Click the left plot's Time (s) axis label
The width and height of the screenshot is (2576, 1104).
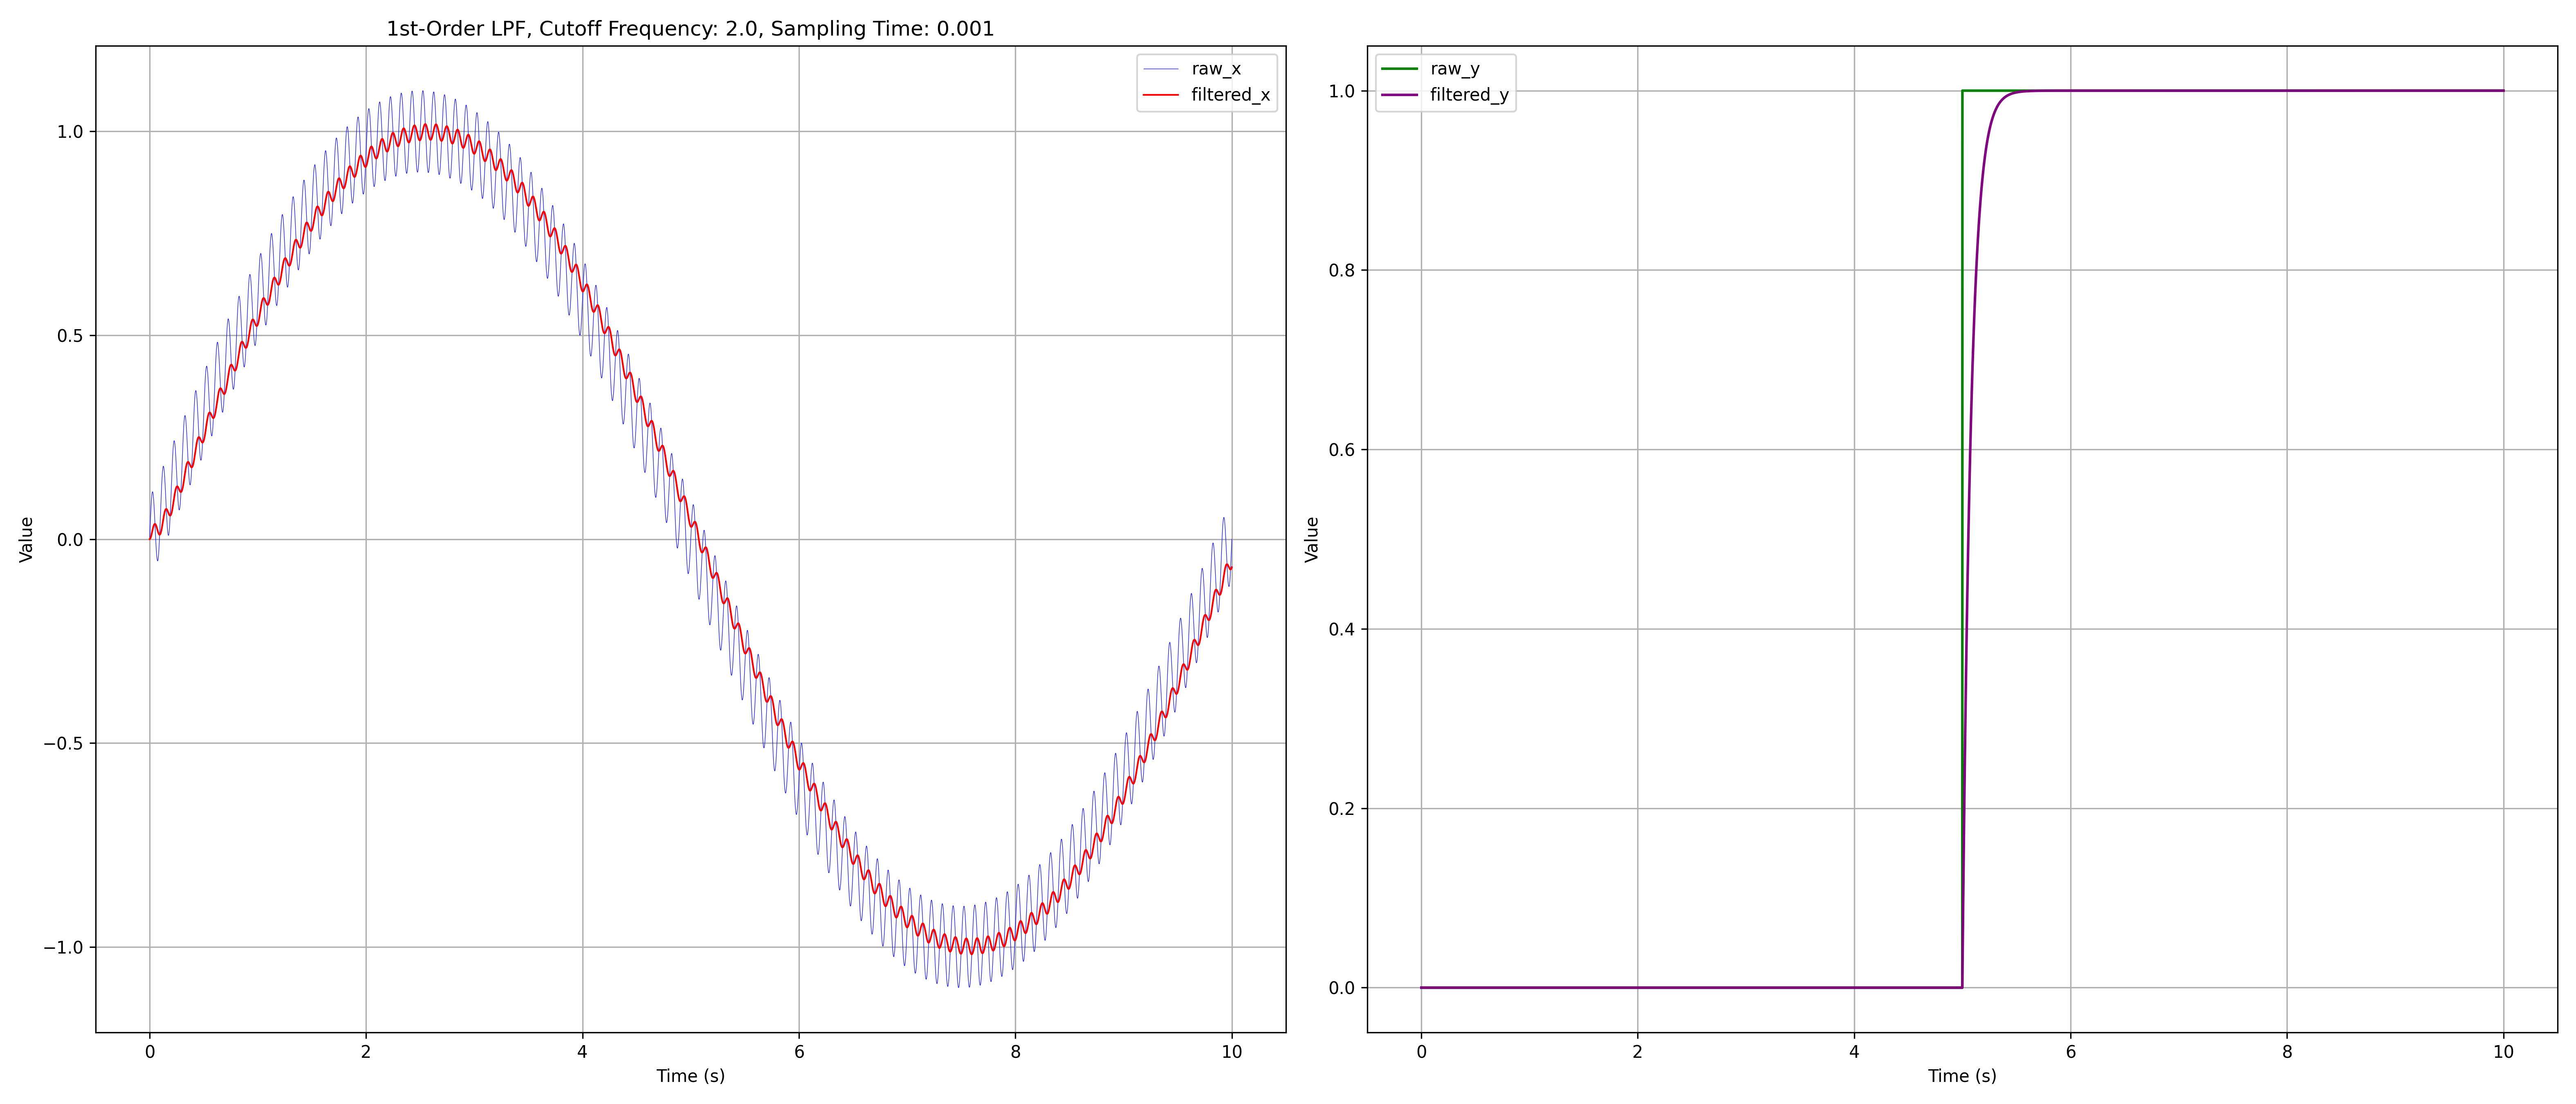pyautogui.click(x=690, y=1076)
